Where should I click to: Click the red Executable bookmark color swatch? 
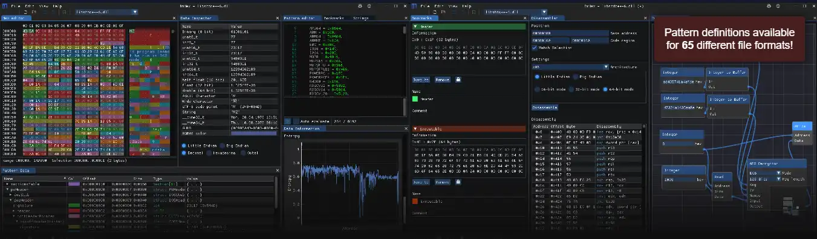(415, 201)
